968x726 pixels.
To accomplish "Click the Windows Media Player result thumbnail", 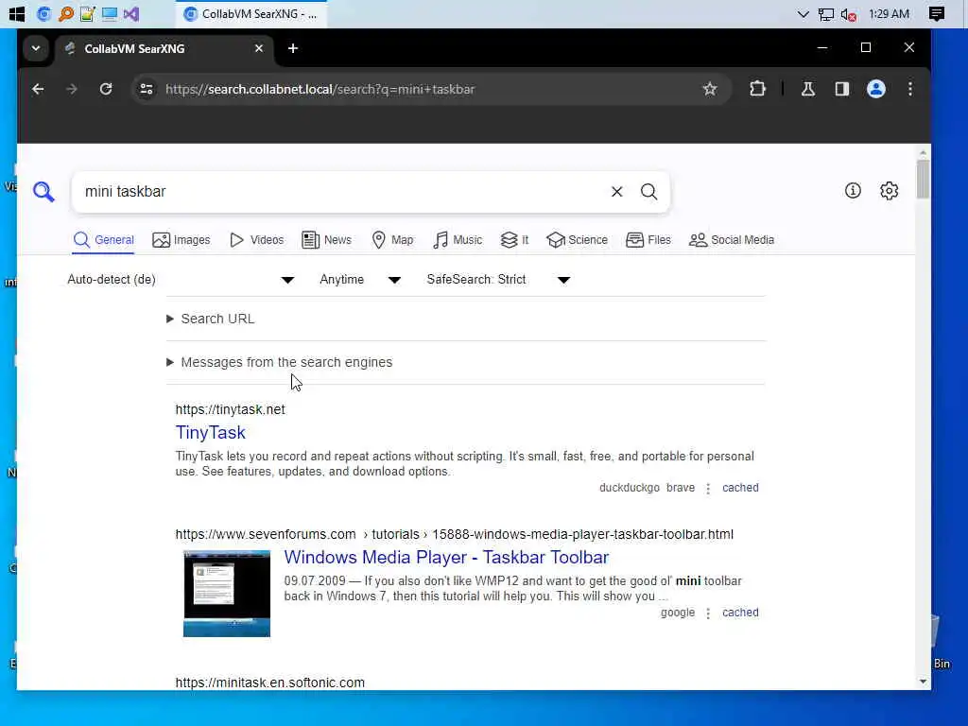I will 227,594.
